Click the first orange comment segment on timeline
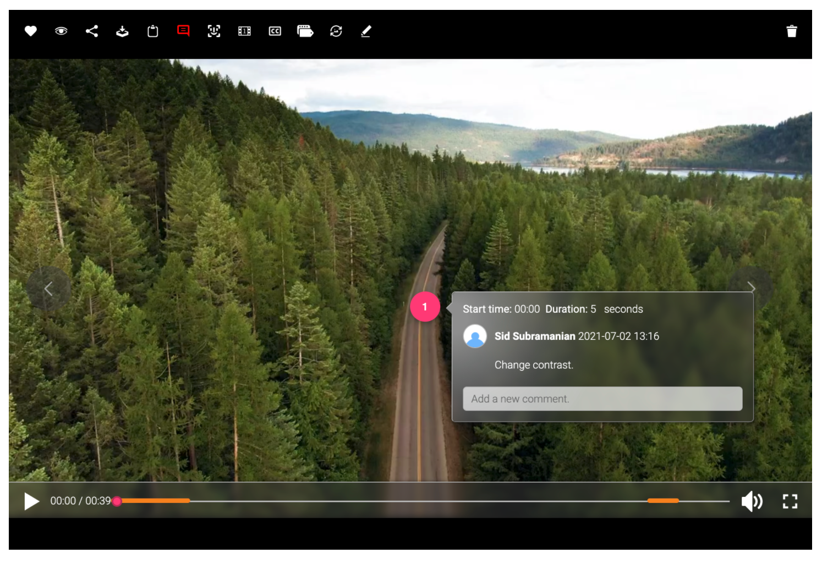This screenshot has width=822, height=564. [x=156, y=501]
